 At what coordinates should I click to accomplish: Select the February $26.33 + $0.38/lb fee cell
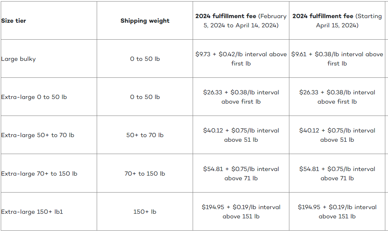241,97
